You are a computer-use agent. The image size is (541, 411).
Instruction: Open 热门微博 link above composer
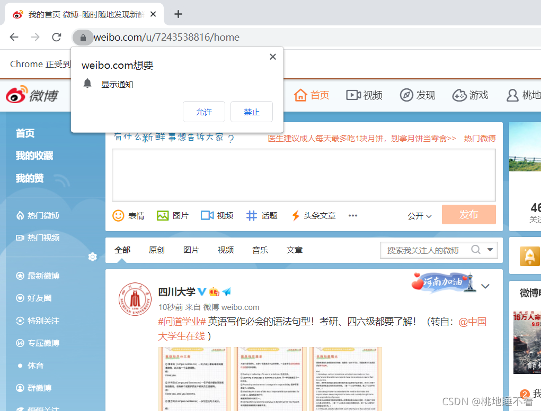[x=480, y=139]
